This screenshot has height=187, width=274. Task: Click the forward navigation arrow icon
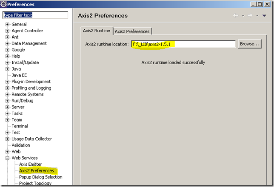click(x=250, y=16)
